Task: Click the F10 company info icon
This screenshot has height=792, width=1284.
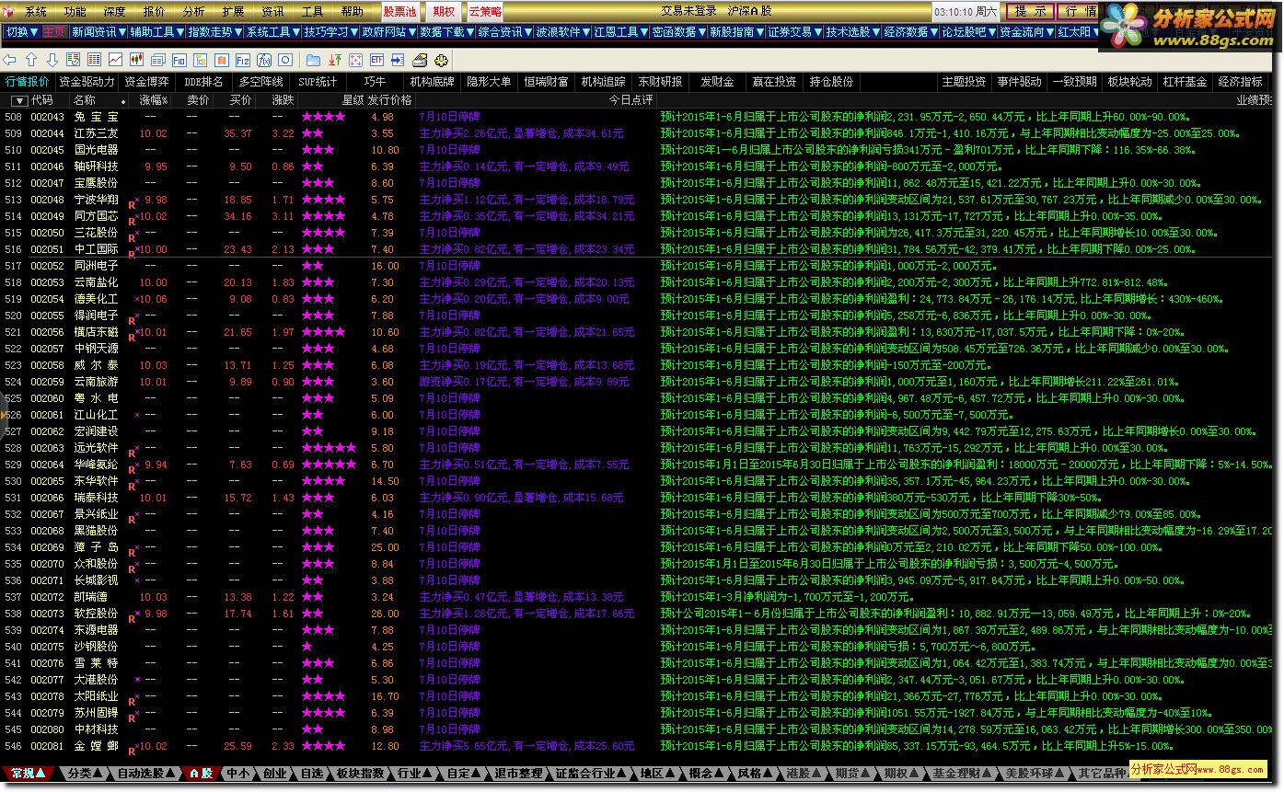Action: click(179, 60)
